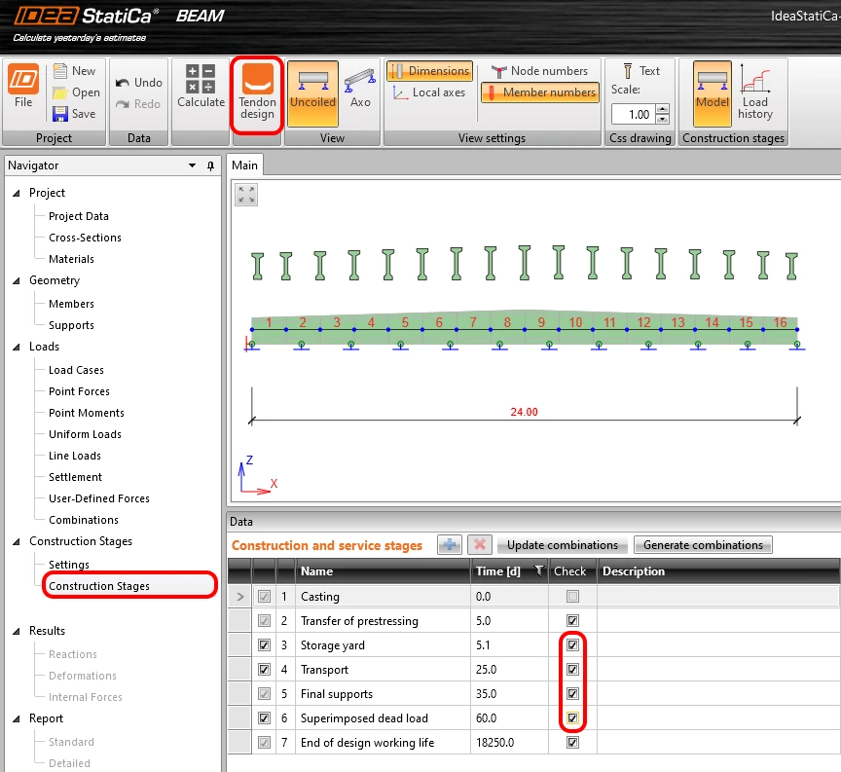Open Settings under Construction Stages
Screen dimensions: 841x772
click(x=69, y=565)
